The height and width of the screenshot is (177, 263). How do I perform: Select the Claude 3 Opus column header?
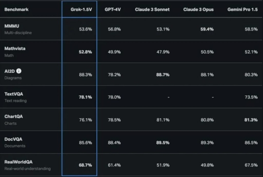pos(199,9)
